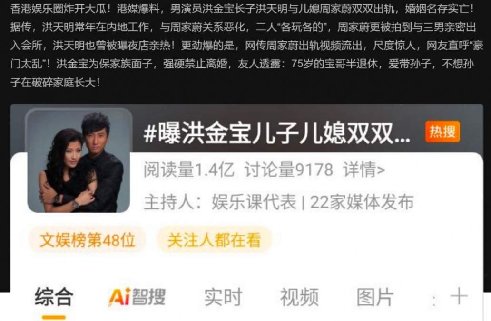Screen dimensions: 491x321
Task: Switch to the 图片 pictures tab
Action: point(375,297)
